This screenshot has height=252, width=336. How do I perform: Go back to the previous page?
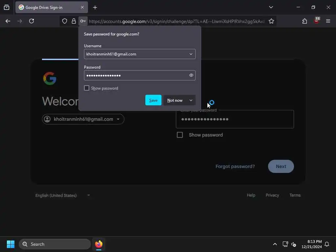click(8, 21)
